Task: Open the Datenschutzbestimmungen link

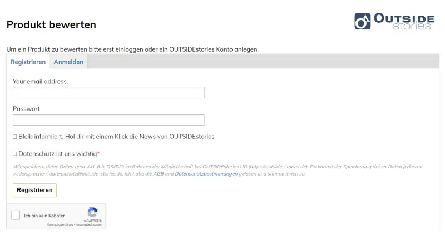Action: (206, 174)
